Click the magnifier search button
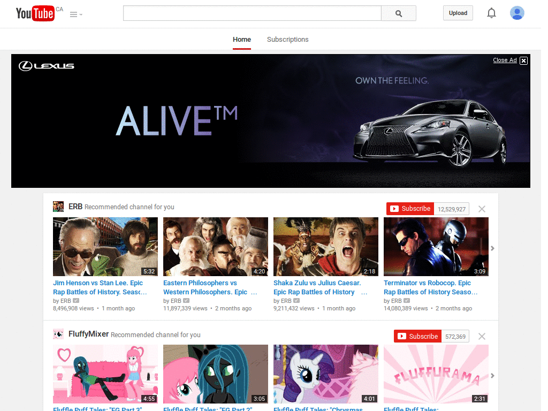 coord(398,13)
